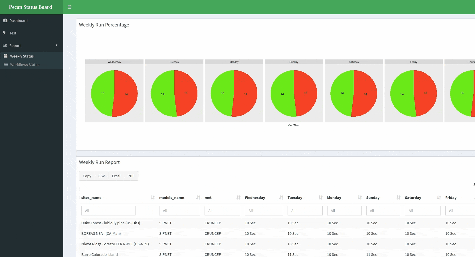Click the Sunday filter field
Screen dimensions: 475x257
pos(383,211)
